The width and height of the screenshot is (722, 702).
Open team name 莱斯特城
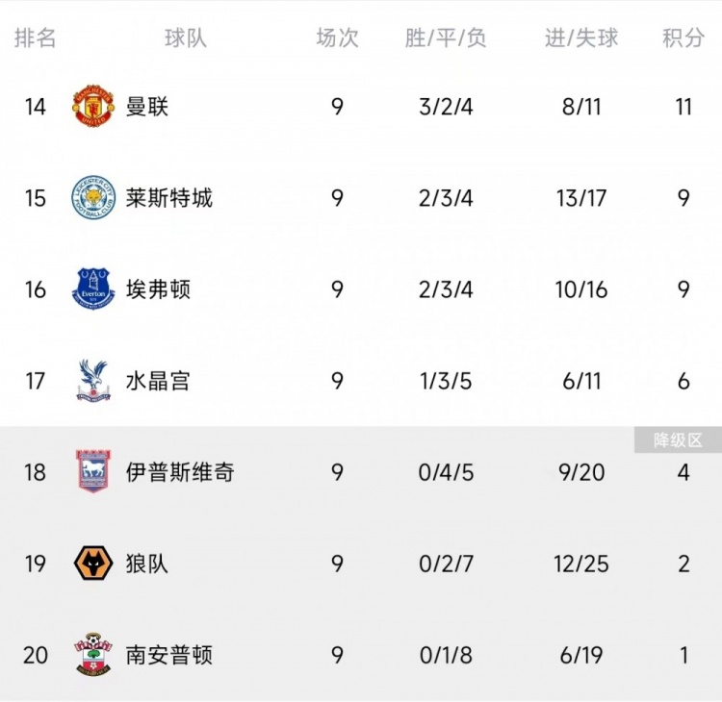168,197
